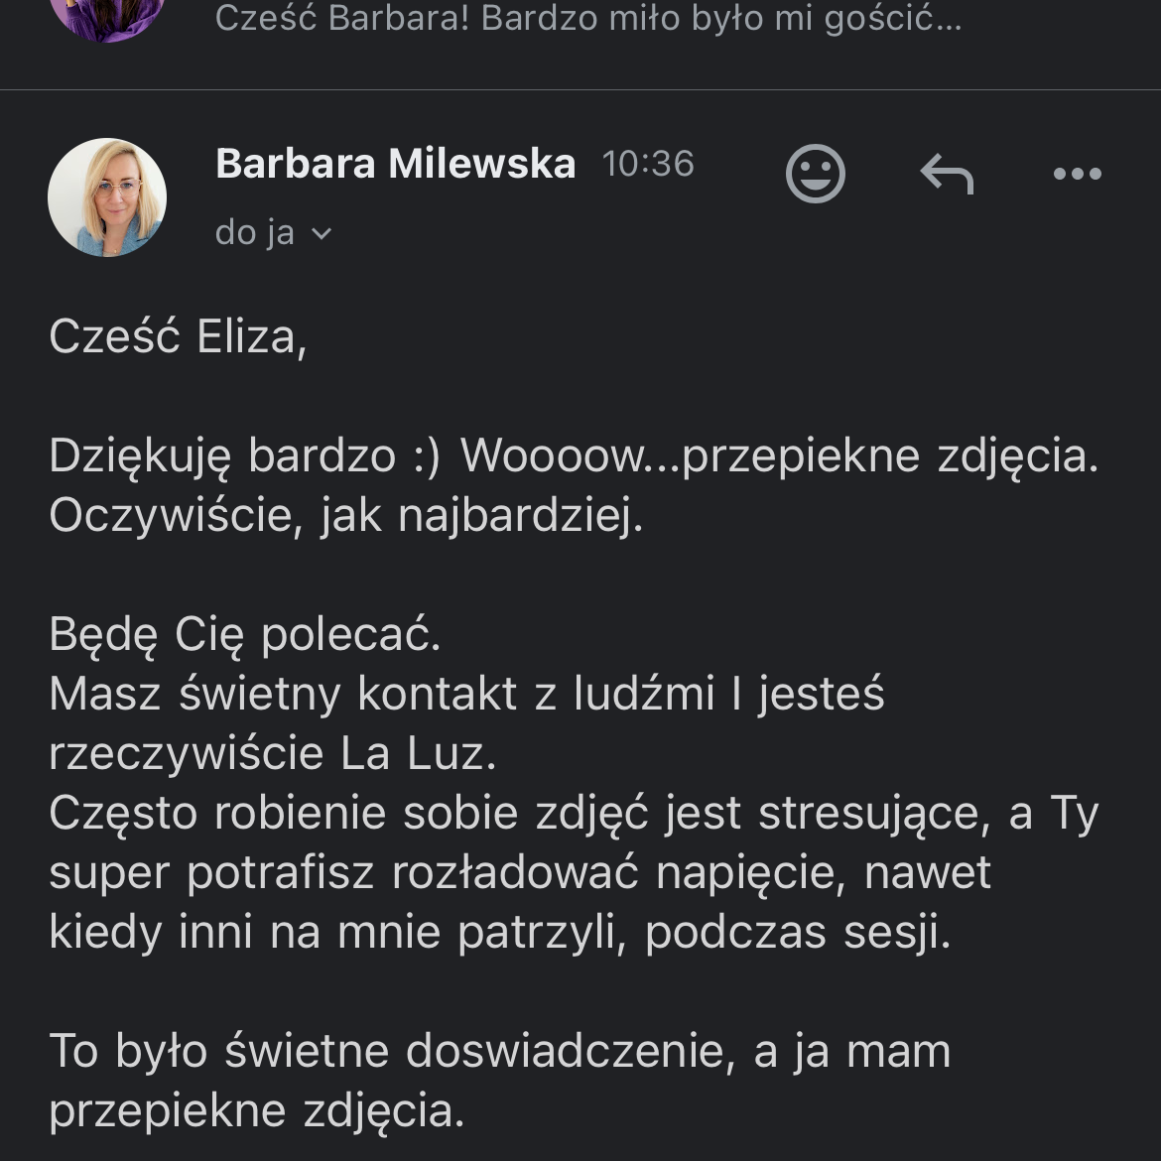Tap the greeting line "Cześć Eliza,"

(178, 336)
